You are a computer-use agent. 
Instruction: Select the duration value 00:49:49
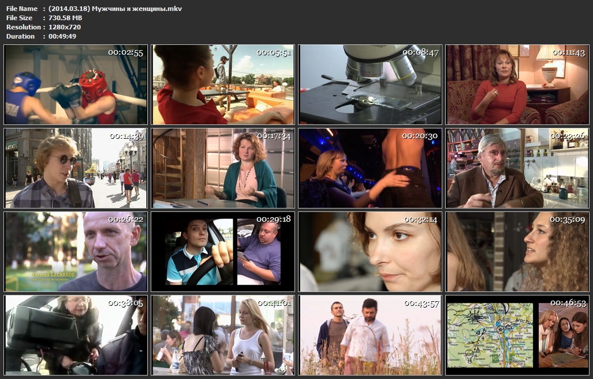pos(62,36)
